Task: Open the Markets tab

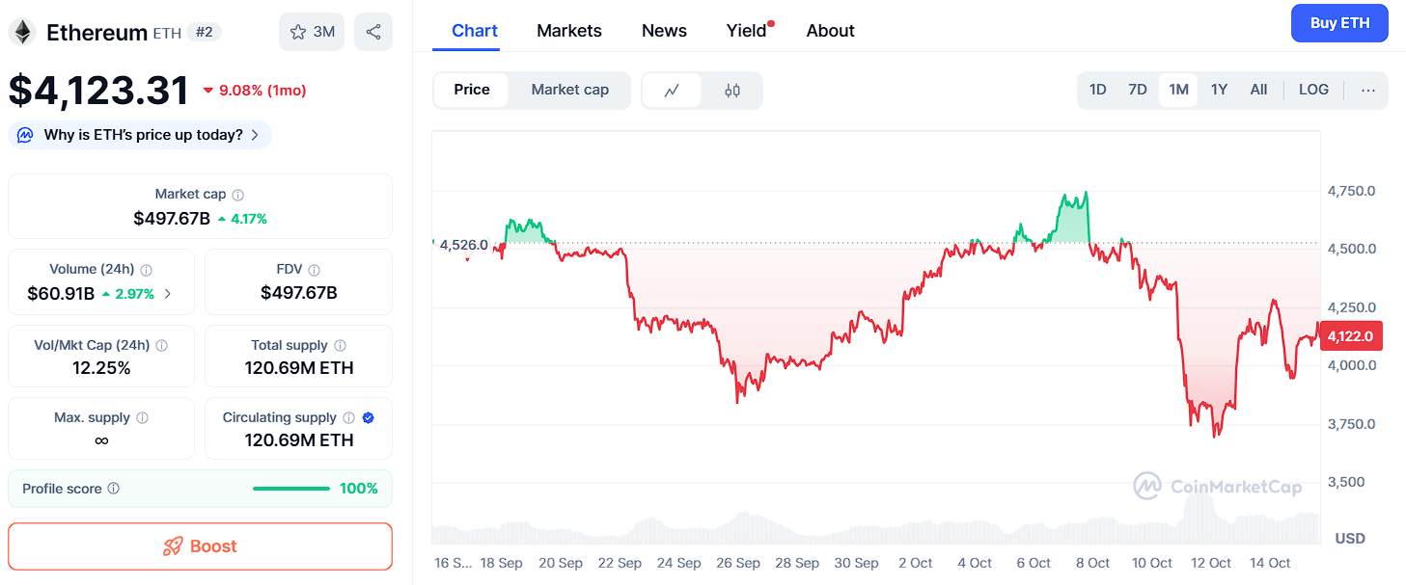Action: tap(569, 31)
